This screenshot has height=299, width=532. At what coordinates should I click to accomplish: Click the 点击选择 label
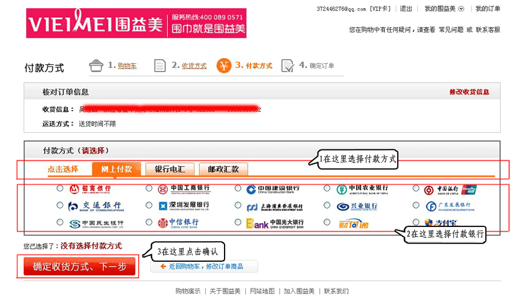[x=63, y=169]
